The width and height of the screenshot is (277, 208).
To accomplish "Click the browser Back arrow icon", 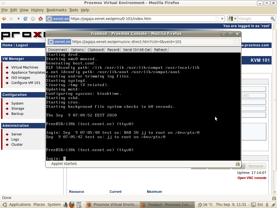I will click(x=4, y=19).
